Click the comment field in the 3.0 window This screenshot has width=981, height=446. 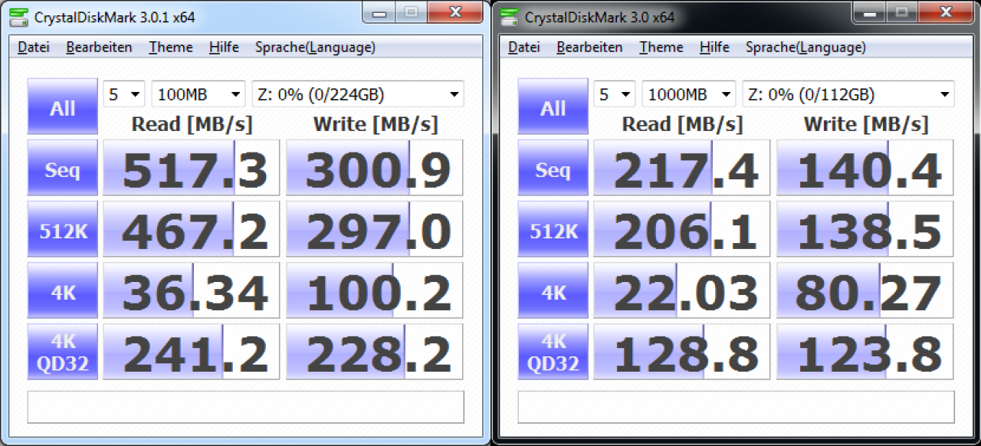pos(737,407)
